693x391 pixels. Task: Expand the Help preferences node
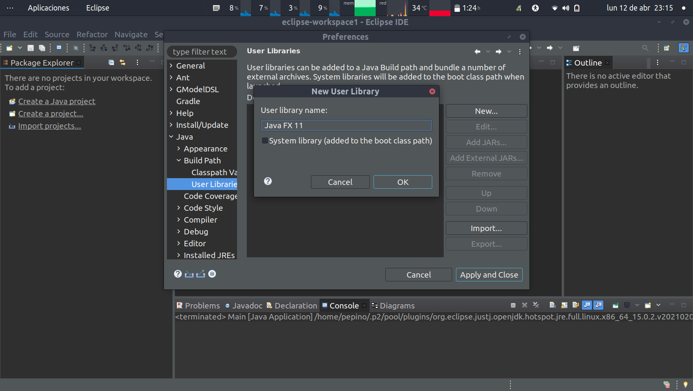pyautogui.click(x=171, y=113)
